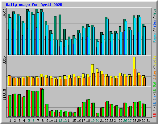Click day 16 on the date axis

[79, 121]
